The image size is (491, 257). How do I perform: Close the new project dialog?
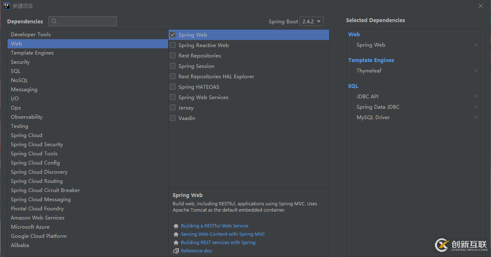click(480, 6)
